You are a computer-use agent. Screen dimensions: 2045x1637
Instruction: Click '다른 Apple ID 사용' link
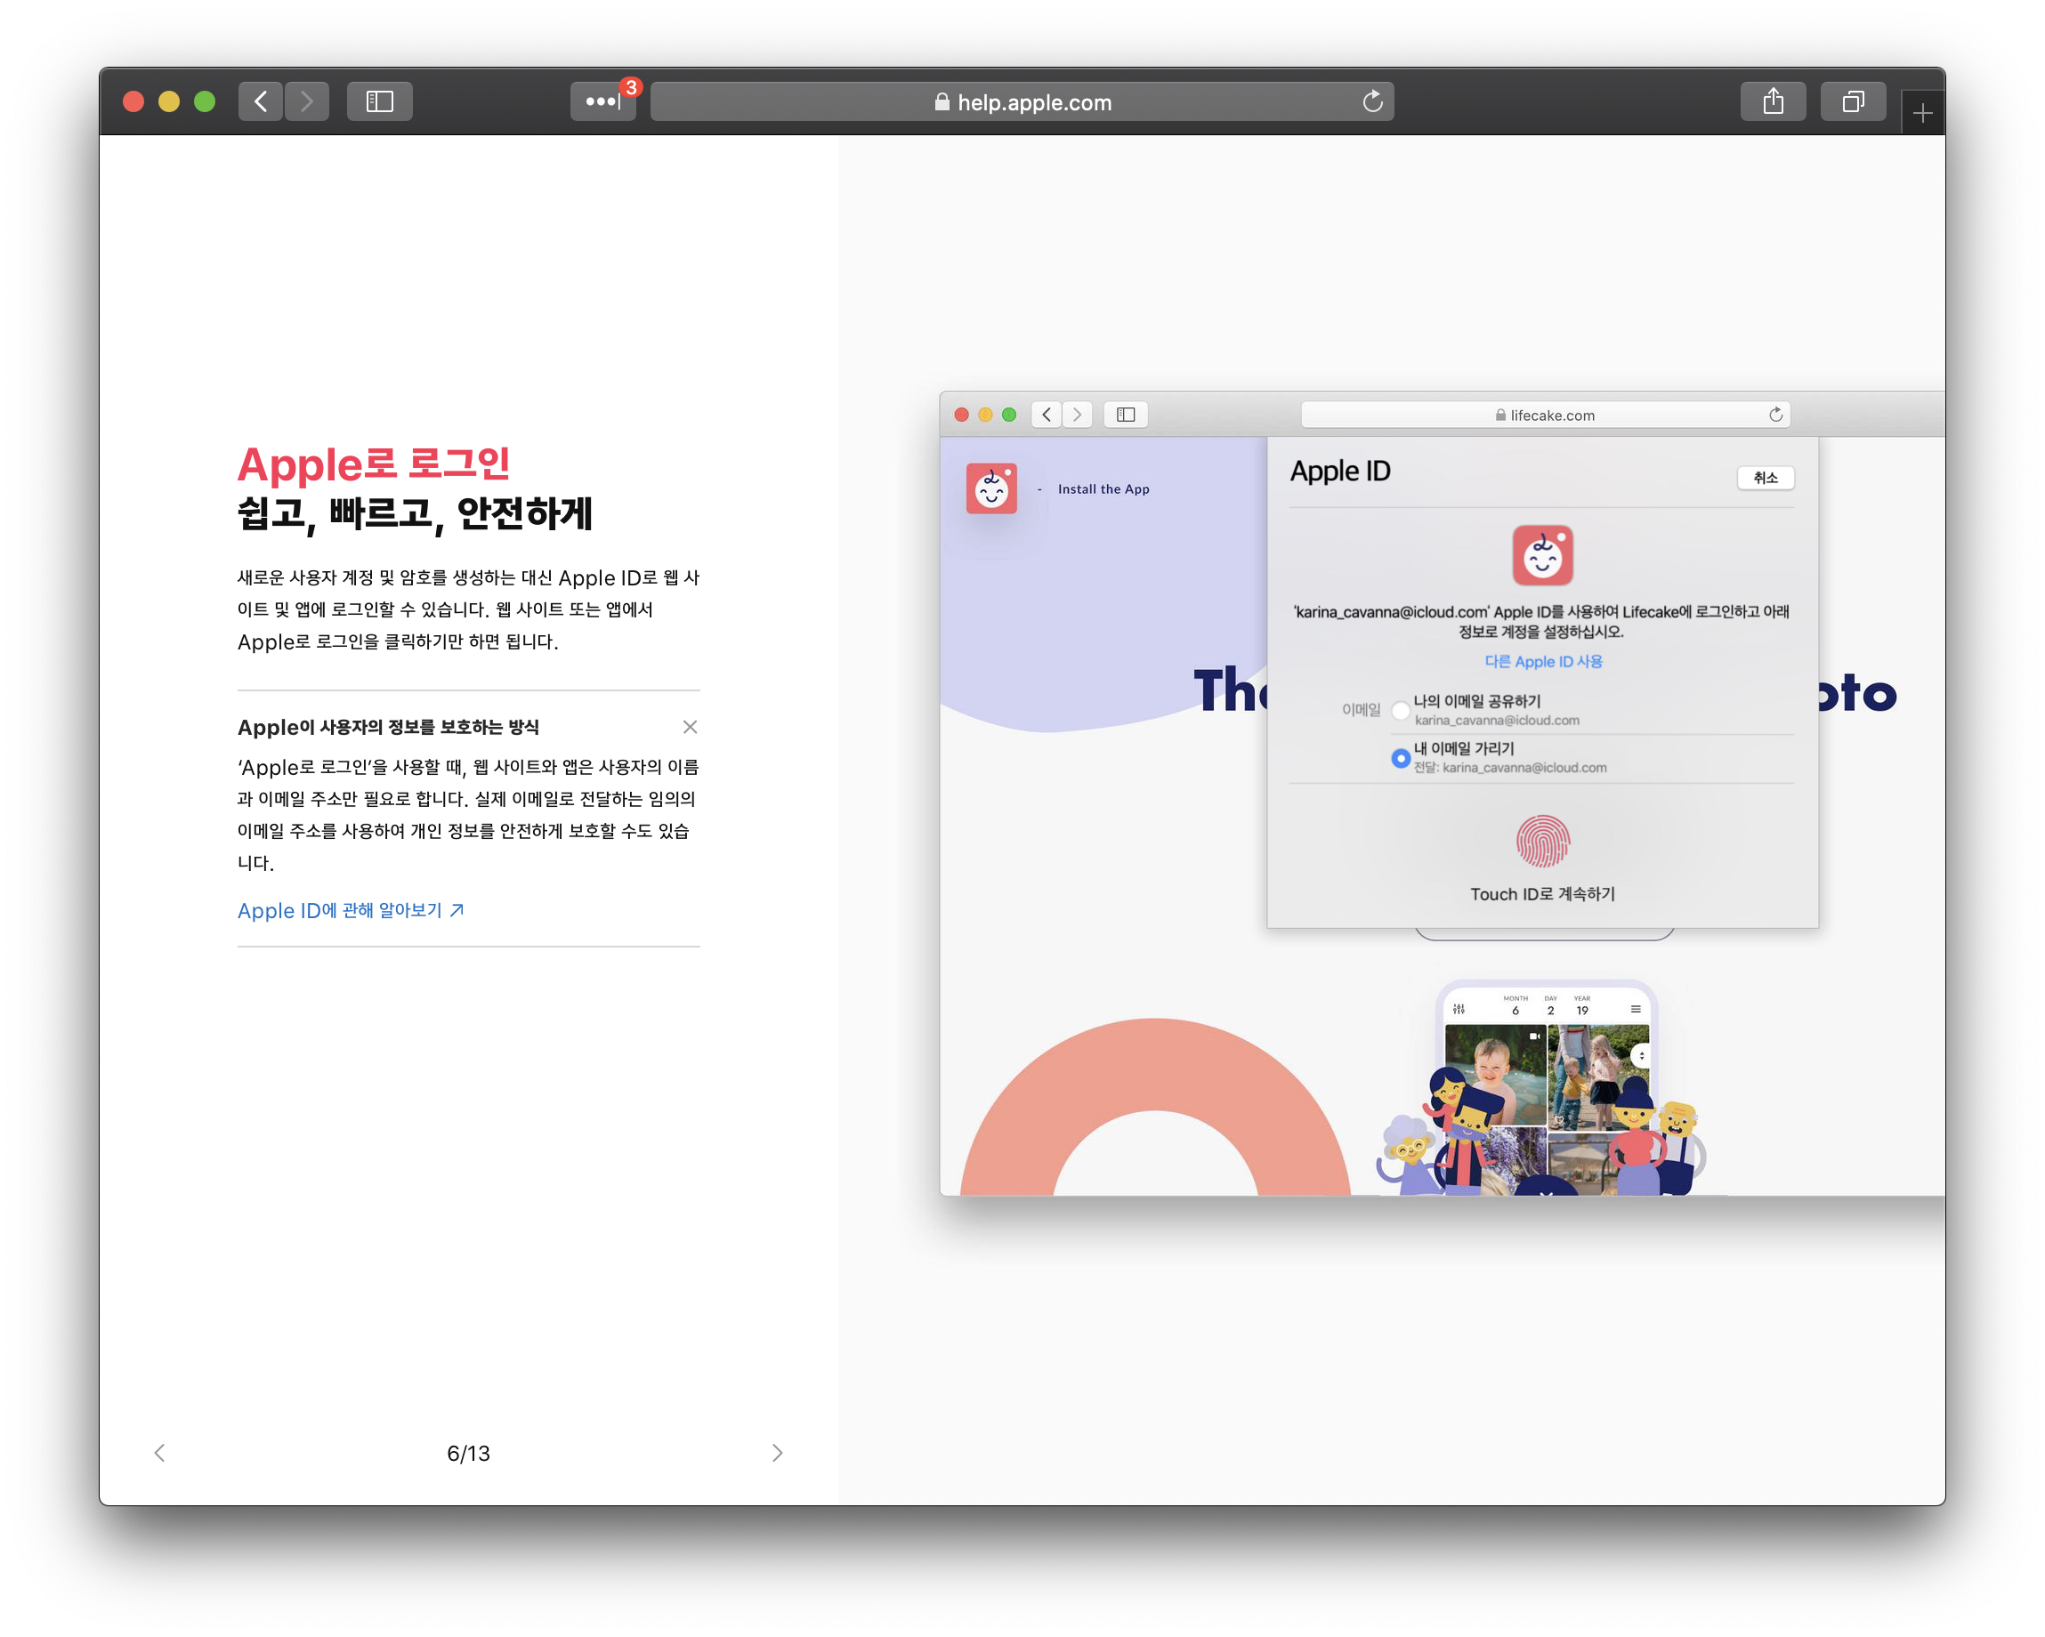pyautogui.click(x=1543, y=661)
